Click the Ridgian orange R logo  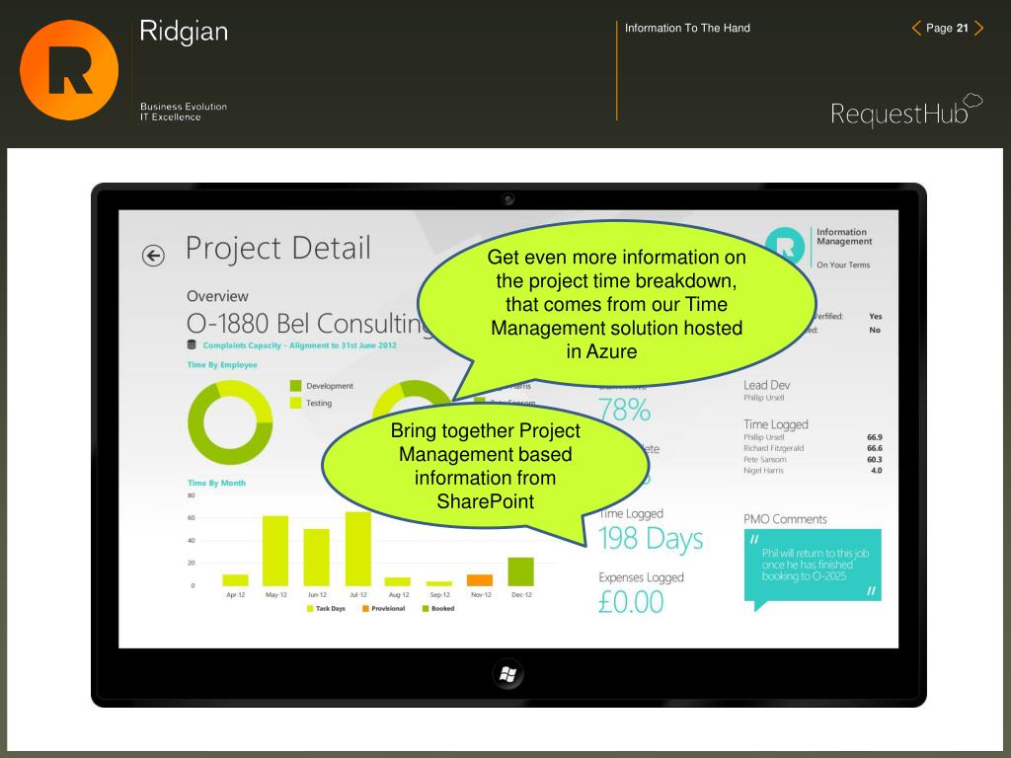[69, 70]
